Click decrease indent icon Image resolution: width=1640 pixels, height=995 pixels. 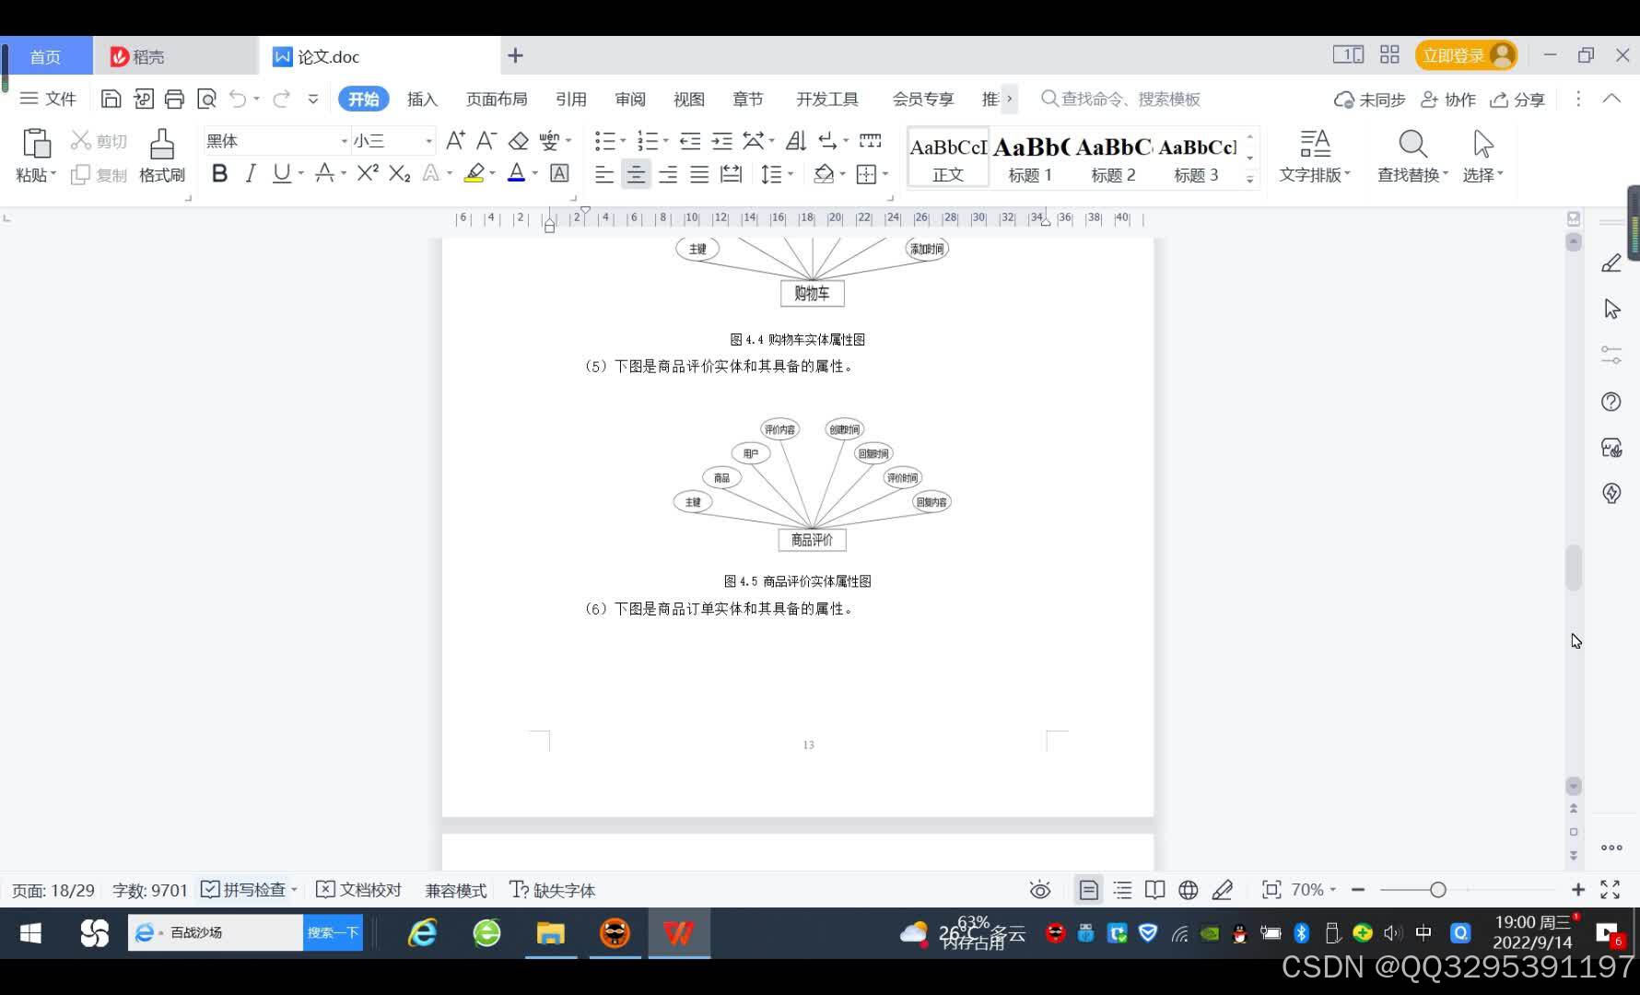click(690, 140)
